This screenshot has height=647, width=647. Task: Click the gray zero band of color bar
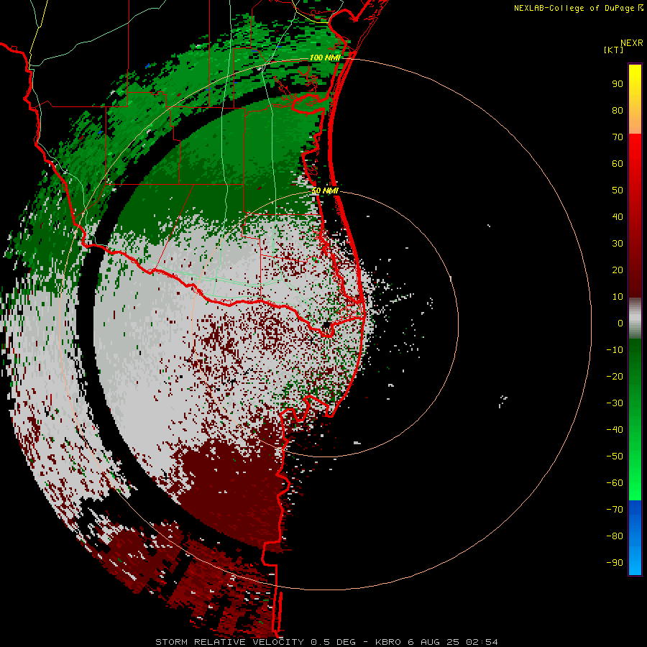[635, 318]
